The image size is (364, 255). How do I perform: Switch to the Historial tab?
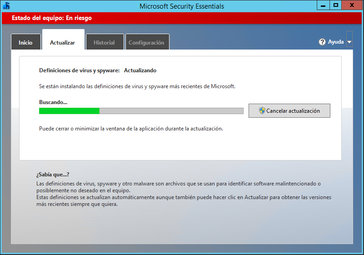[104, 42]
